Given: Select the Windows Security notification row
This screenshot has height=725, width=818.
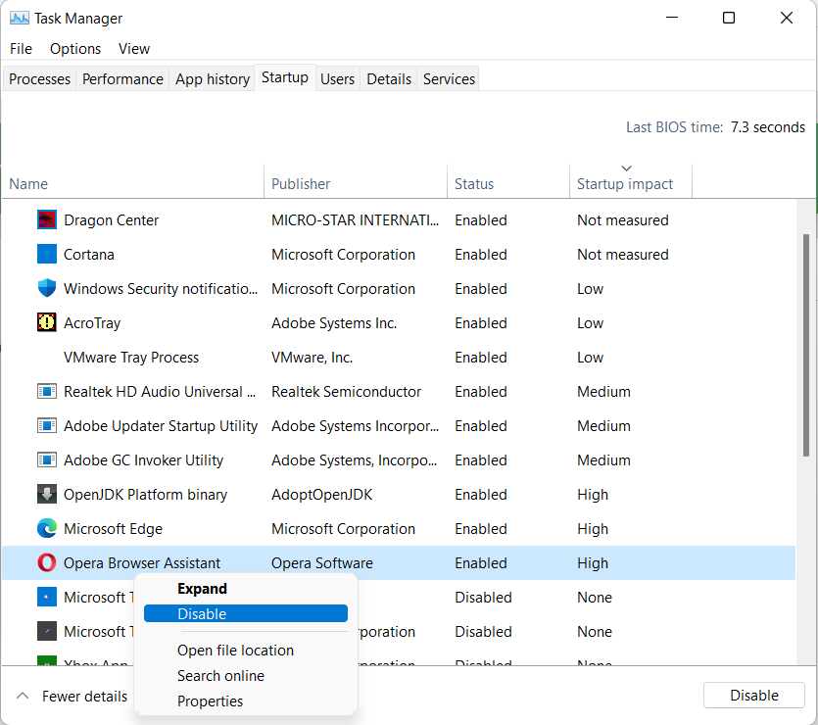Looking at the screenshot, I should coord(399,288).
